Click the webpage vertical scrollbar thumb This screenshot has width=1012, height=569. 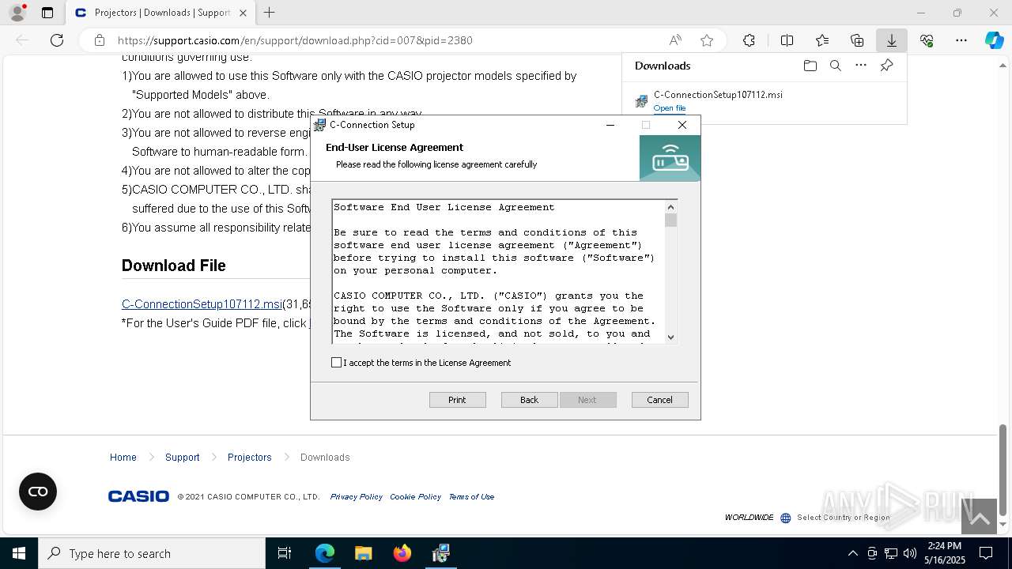[x=1003, y=471]
